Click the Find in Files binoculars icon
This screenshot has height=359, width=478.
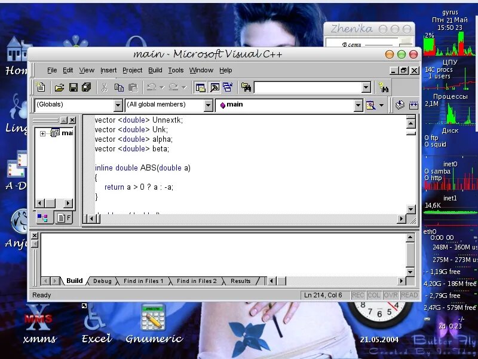246,87
